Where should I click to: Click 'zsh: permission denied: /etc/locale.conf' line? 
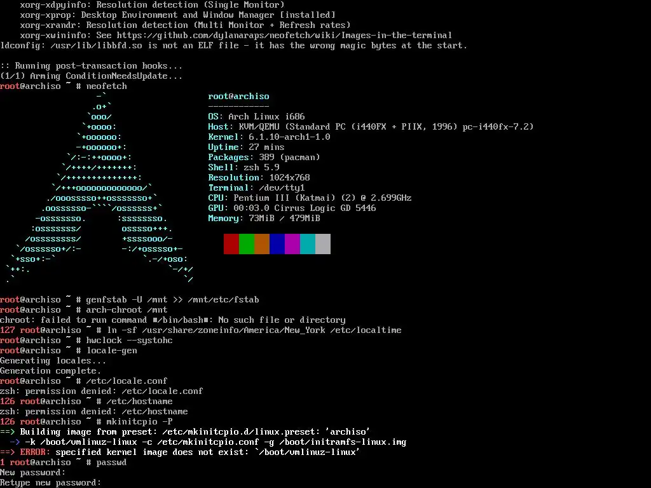[102, 391]
